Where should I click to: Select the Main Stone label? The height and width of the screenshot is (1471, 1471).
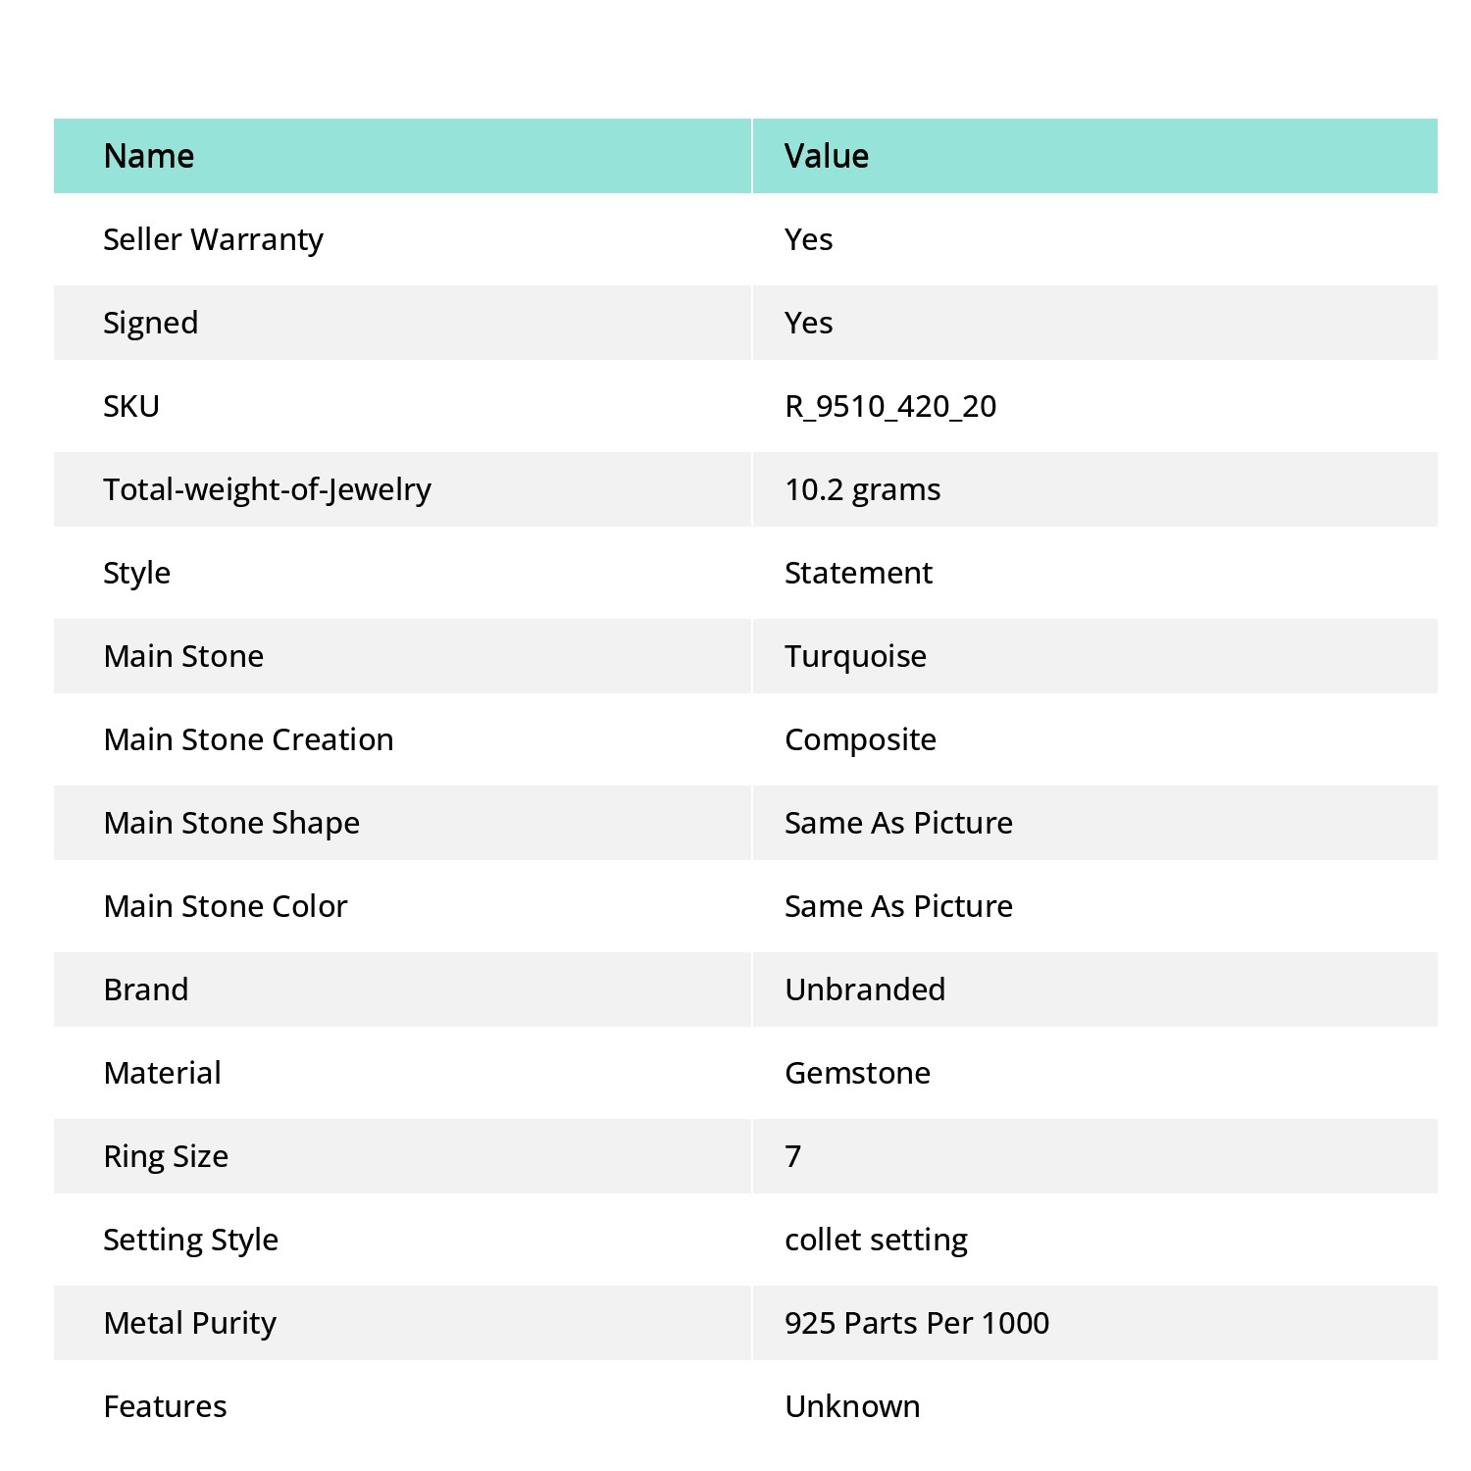[x=183, y=656]
